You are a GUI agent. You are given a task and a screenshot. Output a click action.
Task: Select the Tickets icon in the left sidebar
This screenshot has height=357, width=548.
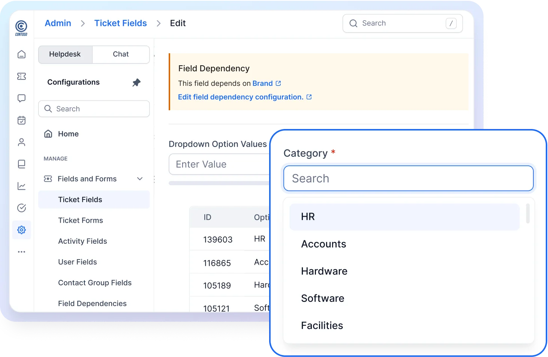pyautogui.click(x=21, y=76)
